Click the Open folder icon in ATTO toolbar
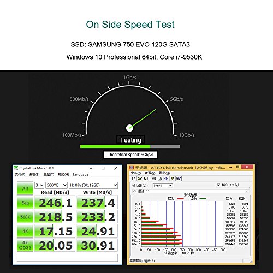This screenshot has width=273, height=273. [140, 179]
